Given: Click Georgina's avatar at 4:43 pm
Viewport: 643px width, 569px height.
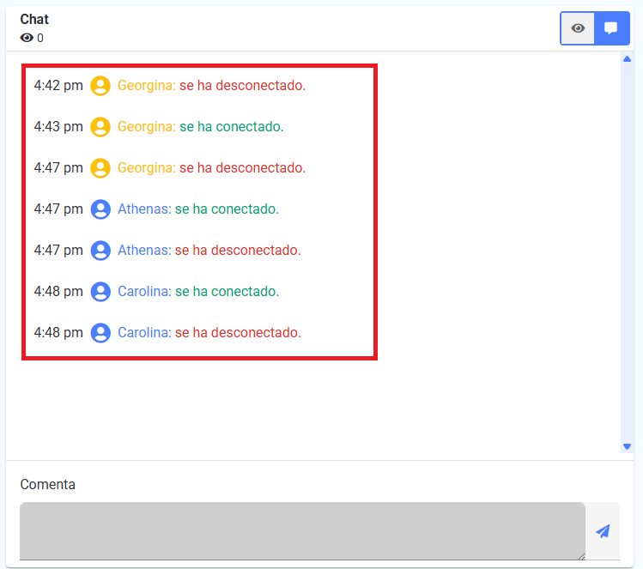Looking at the screenshot, I should (x=100, y=127).
